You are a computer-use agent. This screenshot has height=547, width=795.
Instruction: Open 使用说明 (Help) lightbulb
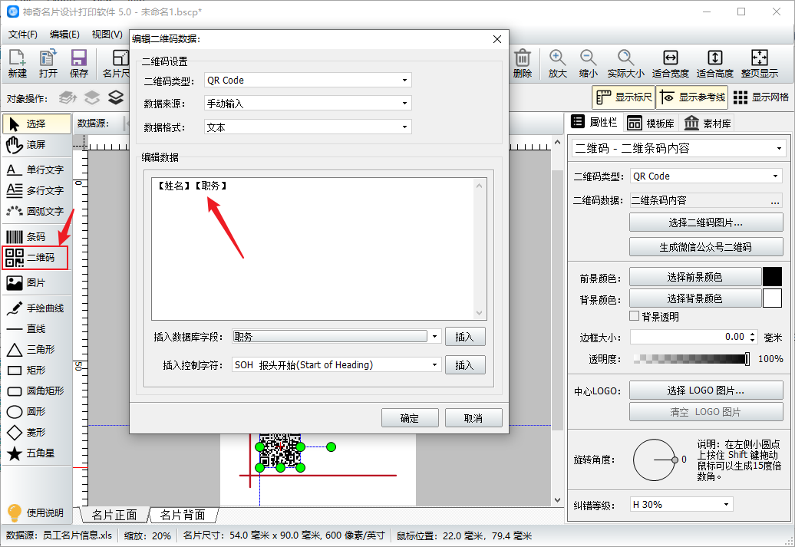point(35,513)
